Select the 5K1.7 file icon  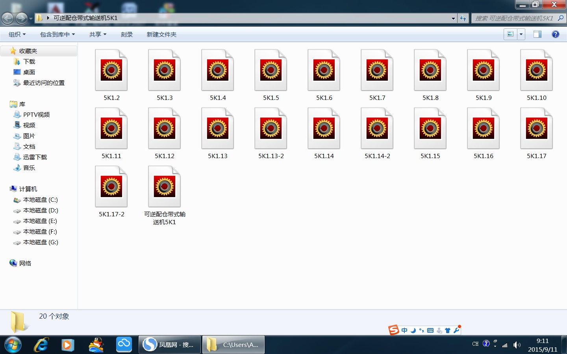coord(377,70)
